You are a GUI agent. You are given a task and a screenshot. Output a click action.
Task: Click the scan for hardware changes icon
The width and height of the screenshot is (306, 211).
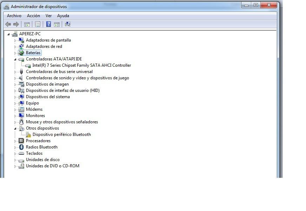67,24
